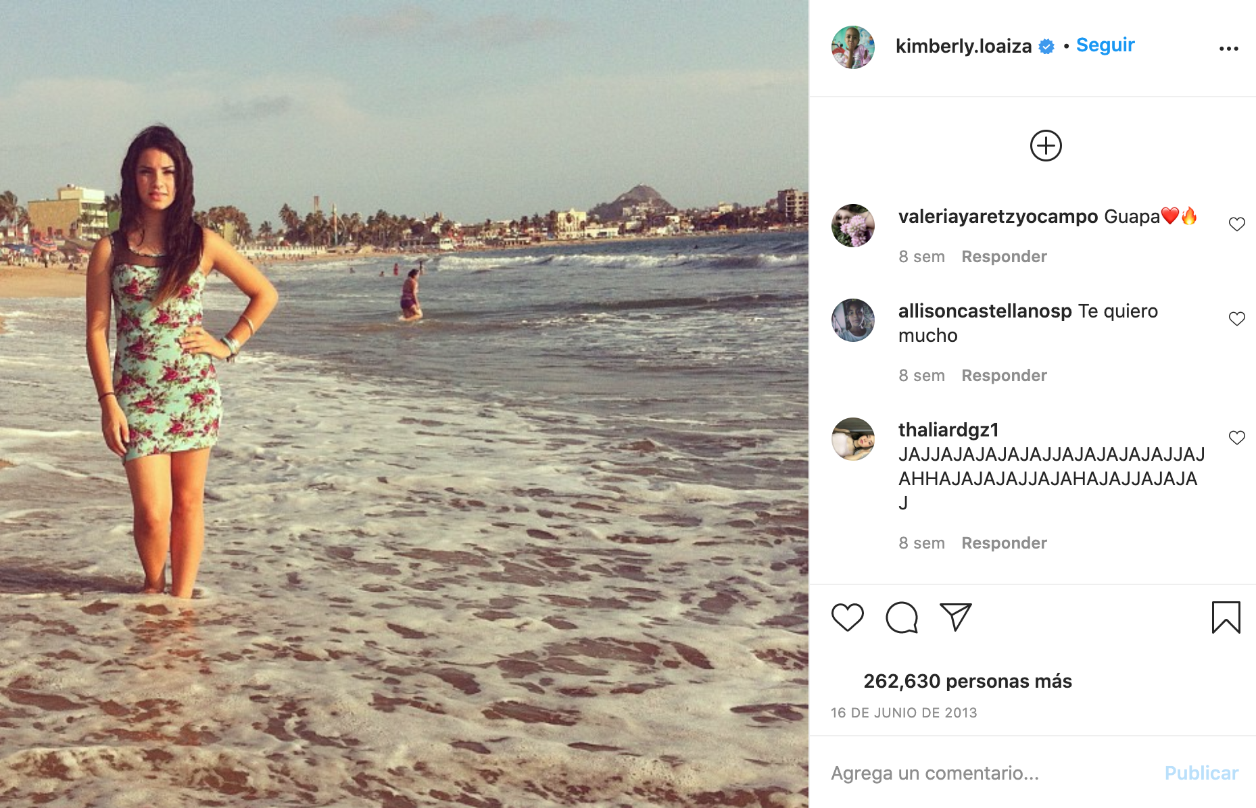Focus the 'Agrega un comentario' field
This screenshot has width=1256, height=808.
(x=987, y=773)
